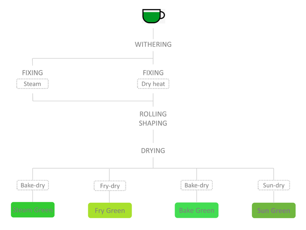Click the Steam Green colored block
306x230 pixels.
[32, 210]
